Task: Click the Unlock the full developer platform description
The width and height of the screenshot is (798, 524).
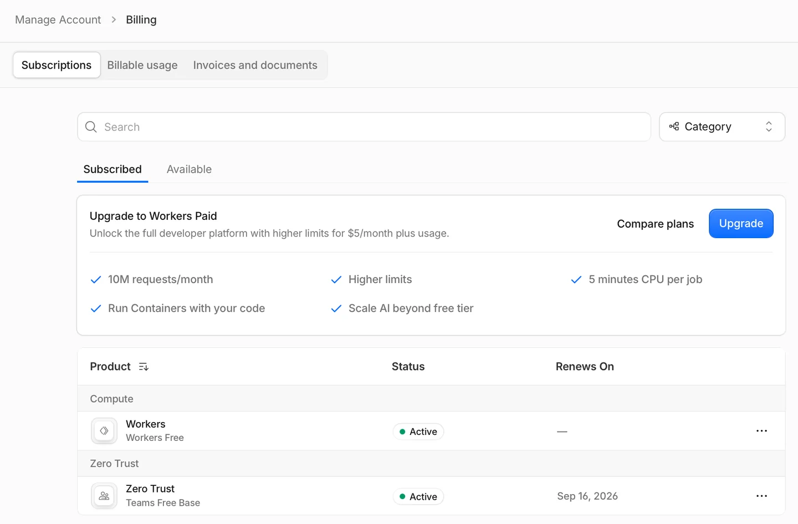Action: (269, 233)
